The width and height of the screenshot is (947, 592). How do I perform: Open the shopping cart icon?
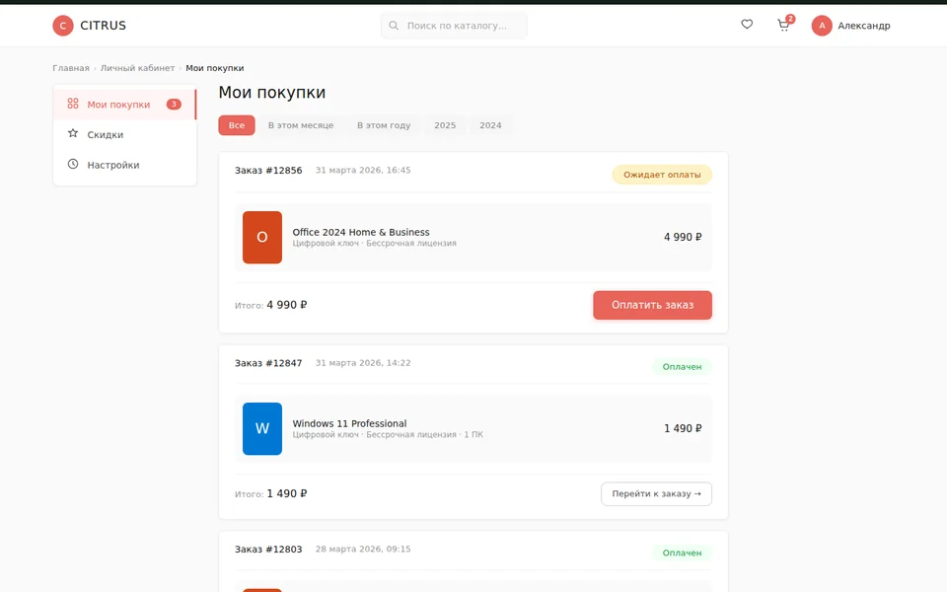click(783, 25)
